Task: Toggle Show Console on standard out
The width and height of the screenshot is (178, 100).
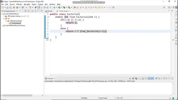Action: click(149, 78)
